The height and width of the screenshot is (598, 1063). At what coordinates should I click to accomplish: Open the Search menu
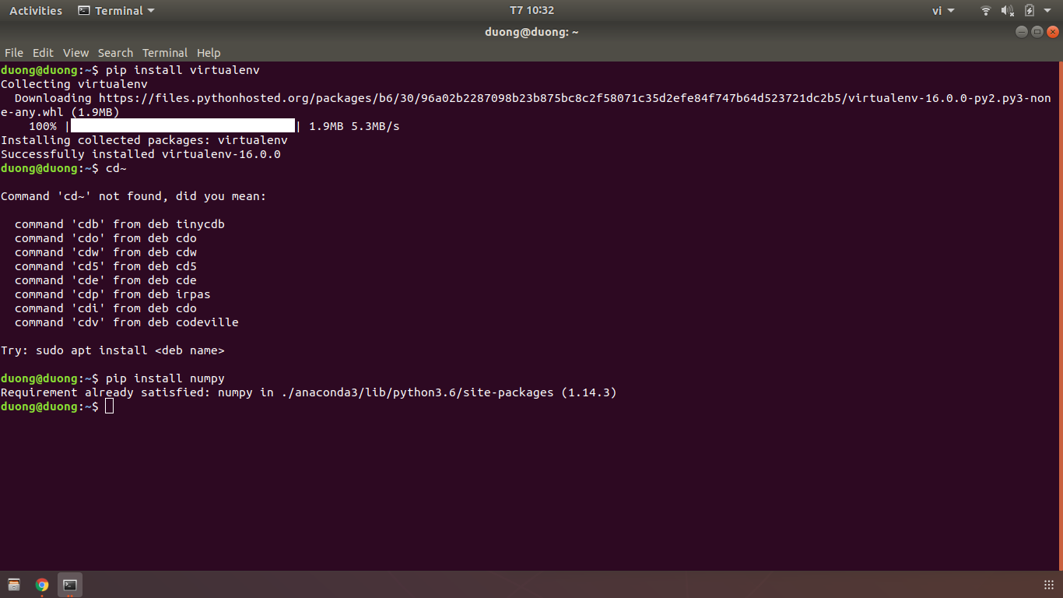115,53
